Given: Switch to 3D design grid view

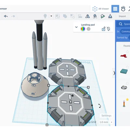Looking at the screenshot, I should (x=115, y=9).
